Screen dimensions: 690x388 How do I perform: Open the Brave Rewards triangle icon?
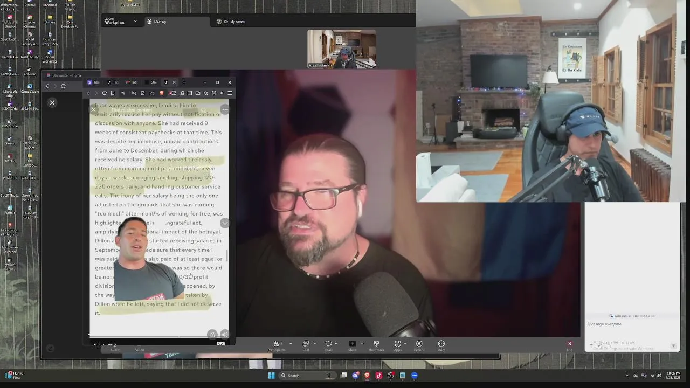(x=170, y=93)
